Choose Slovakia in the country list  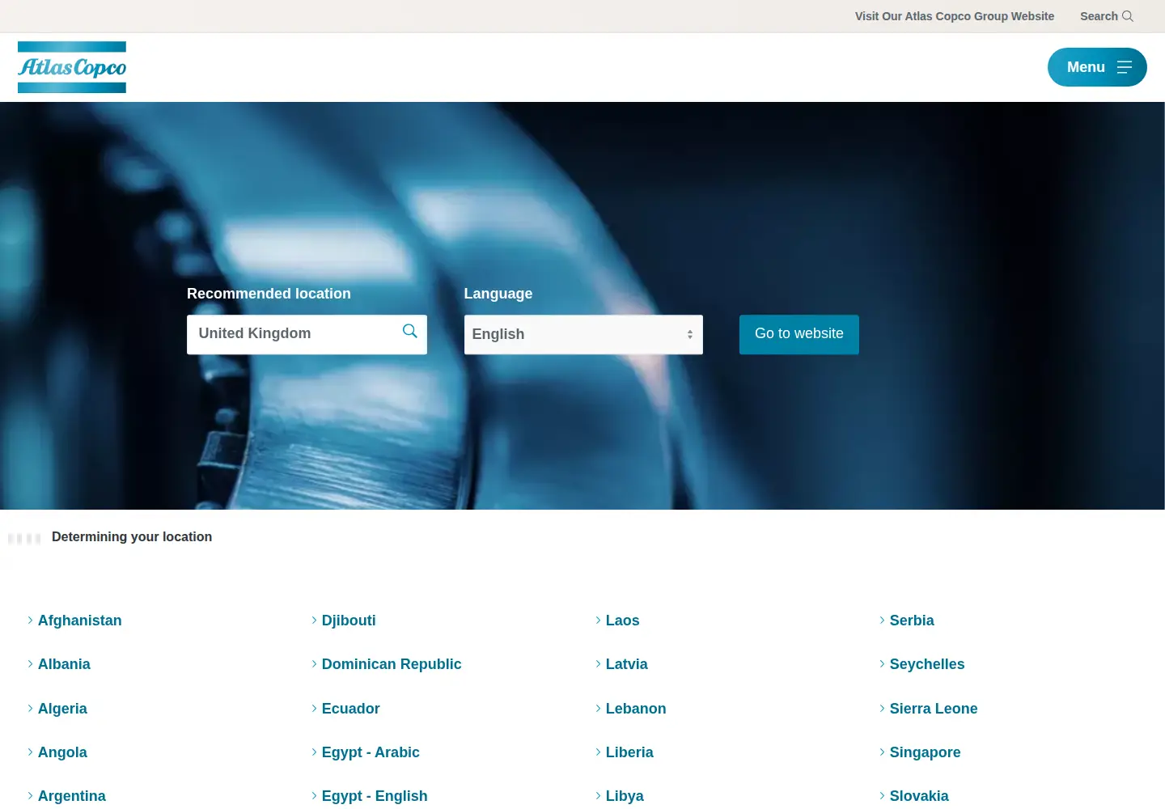(919, 796)
